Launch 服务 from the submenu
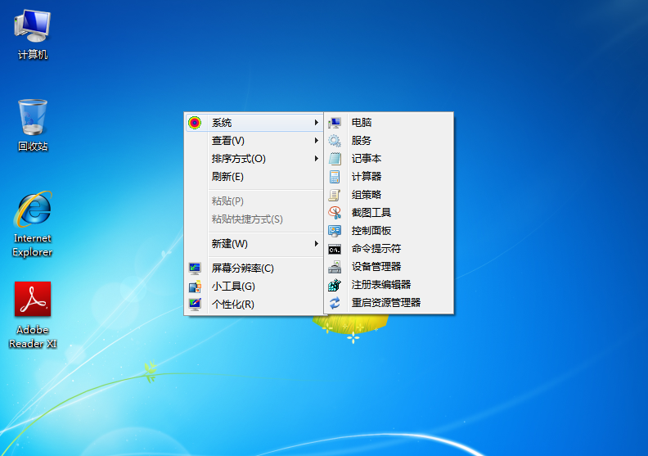Image resolution: width=648 pixels, height=456 pixels. tap(389, 141)
